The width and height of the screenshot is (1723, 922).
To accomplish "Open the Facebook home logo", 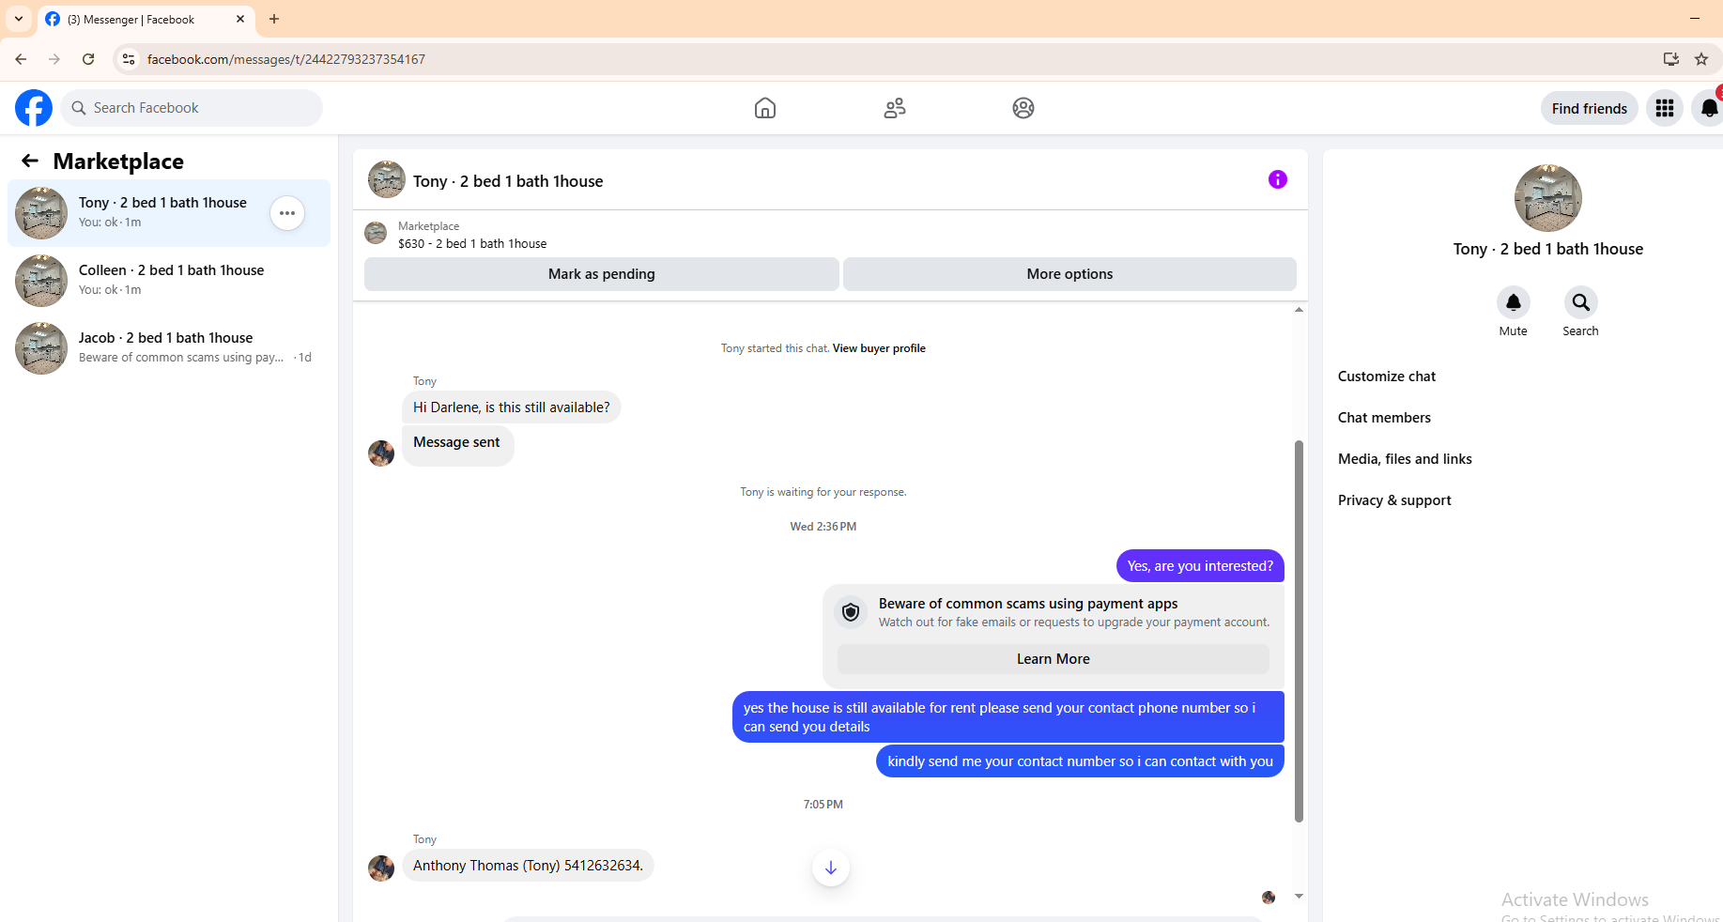I will tap(34, 108).
